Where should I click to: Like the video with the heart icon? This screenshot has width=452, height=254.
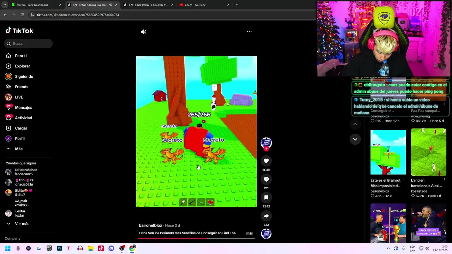[266, 161]
